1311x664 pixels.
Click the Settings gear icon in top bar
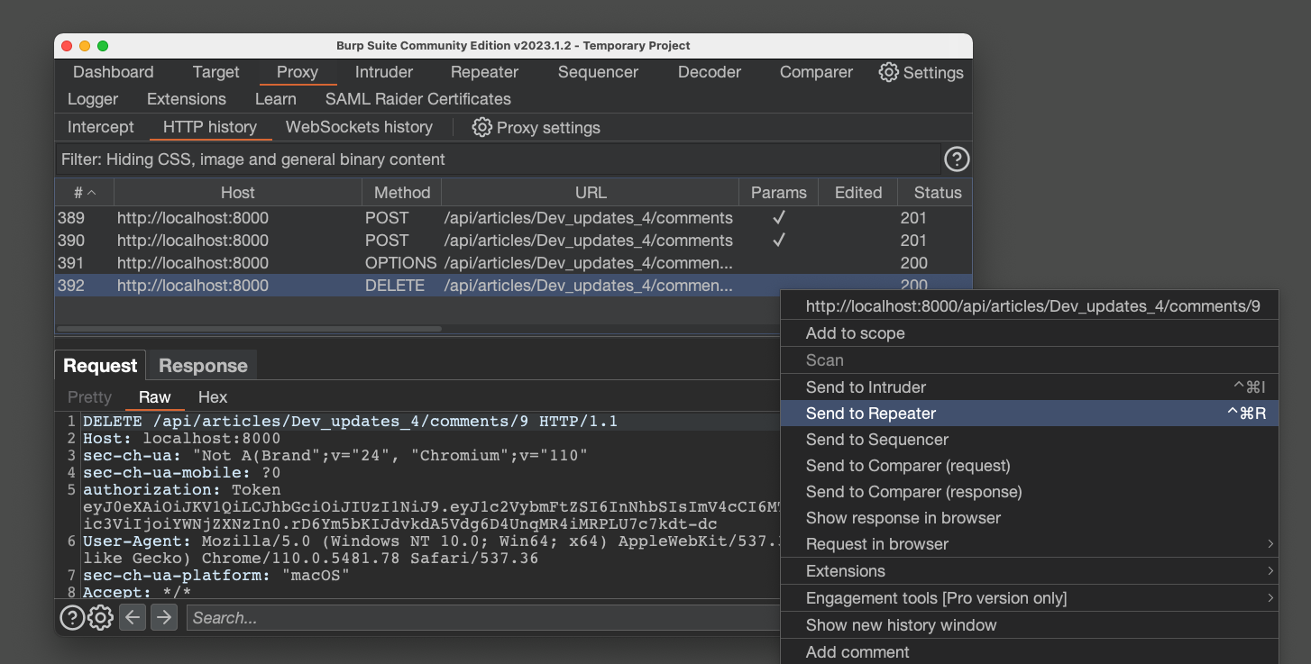[889, 72]
